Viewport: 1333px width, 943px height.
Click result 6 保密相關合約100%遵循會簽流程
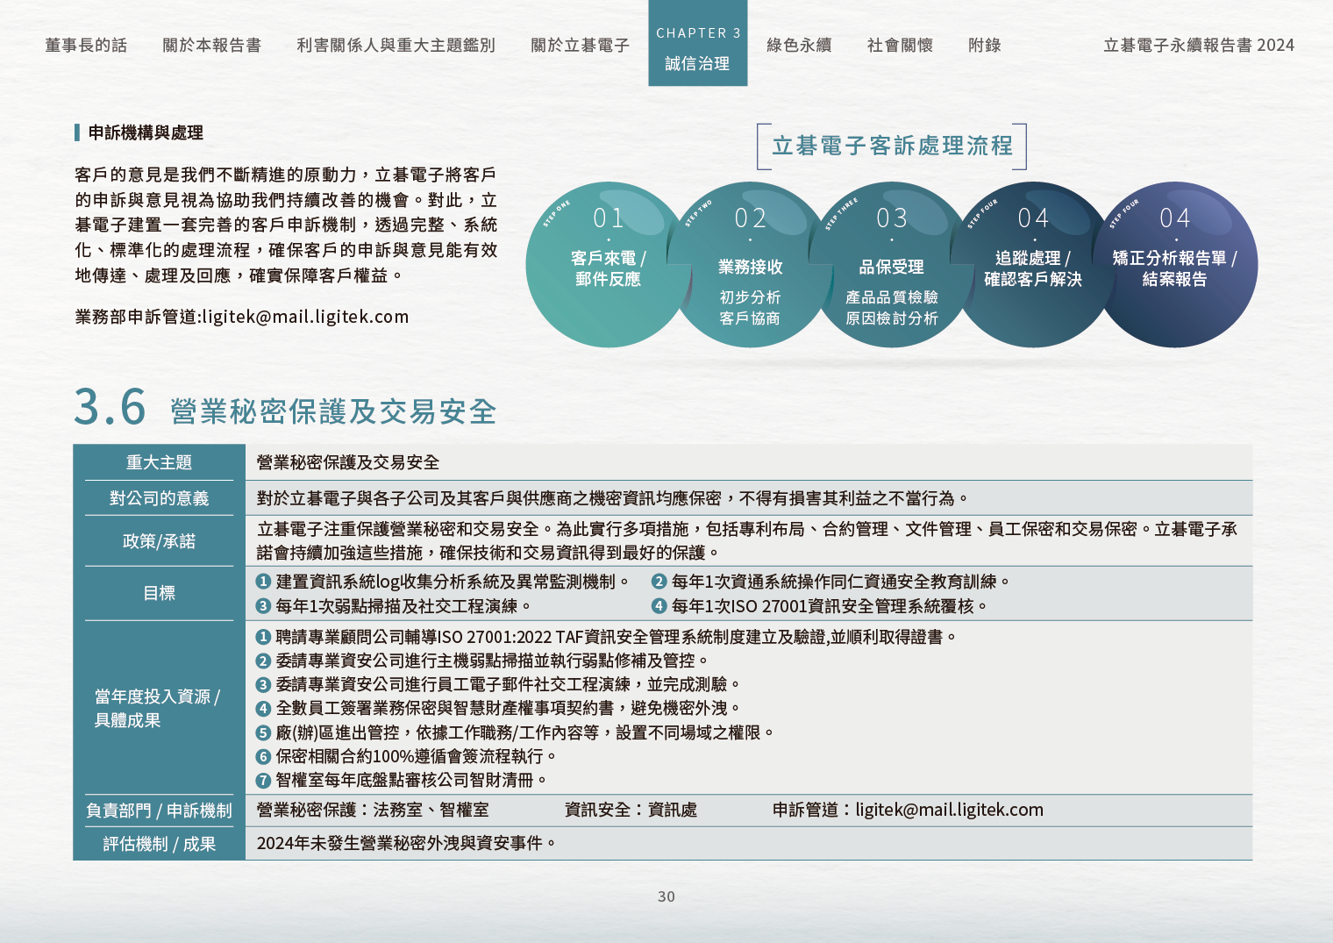pos(406,756)
